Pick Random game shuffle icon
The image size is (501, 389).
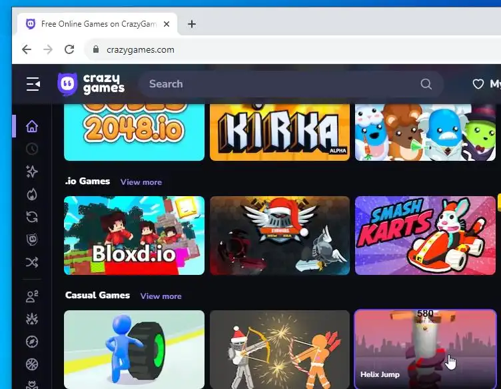(x=32, y=262)
